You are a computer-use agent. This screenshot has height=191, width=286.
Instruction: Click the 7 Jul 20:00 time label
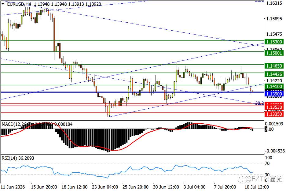click(225, 187)
